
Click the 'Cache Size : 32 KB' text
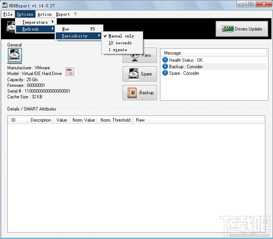25,97
